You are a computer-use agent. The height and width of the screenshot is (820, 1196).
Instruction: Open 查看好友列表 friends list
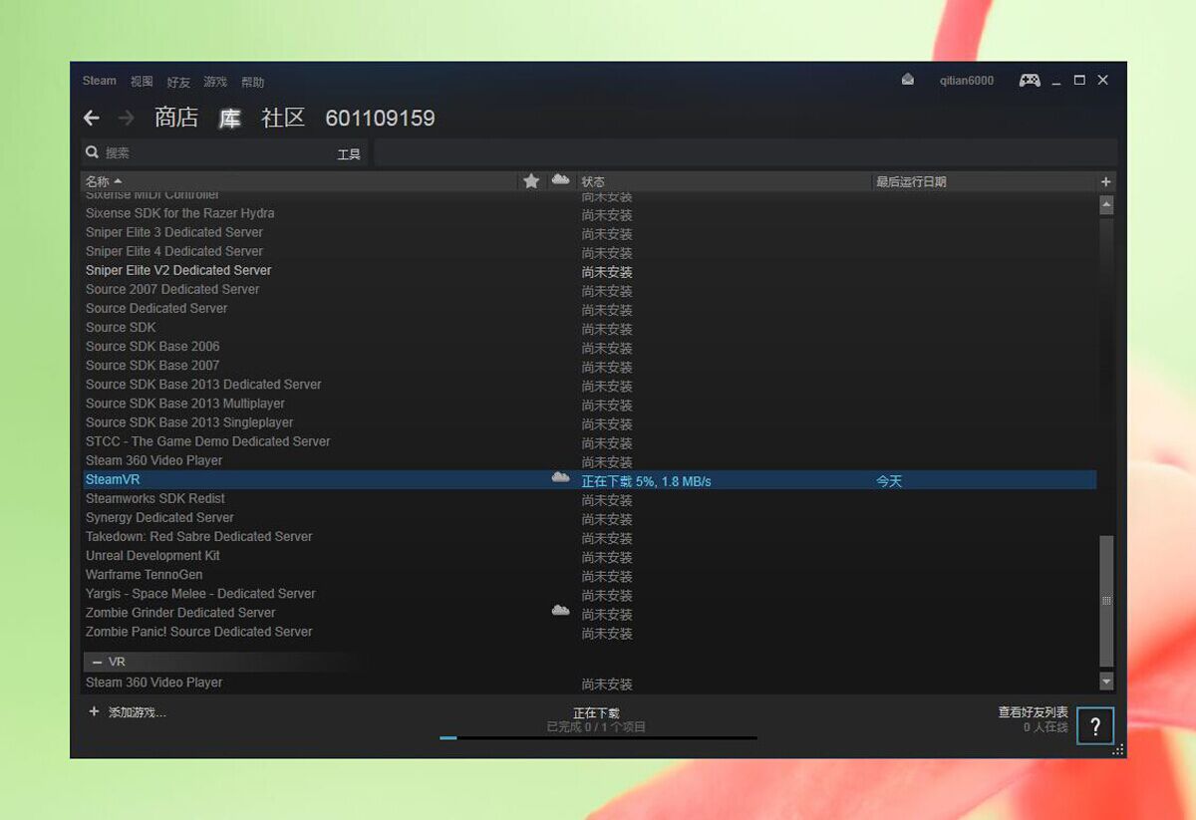coord(1033,712)
